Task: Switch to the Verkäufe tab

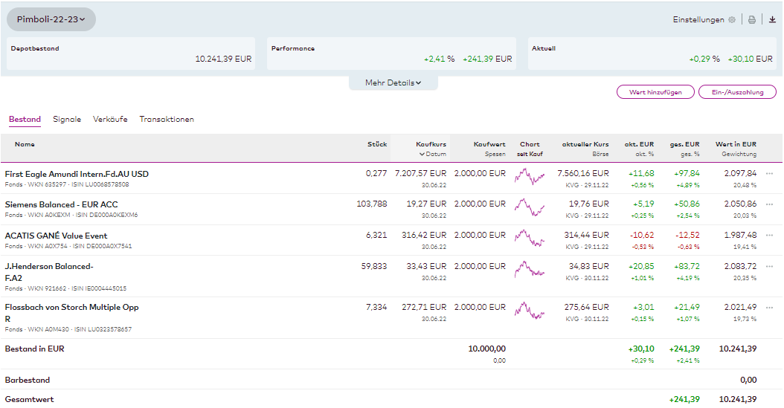Action: click(110, 119)
